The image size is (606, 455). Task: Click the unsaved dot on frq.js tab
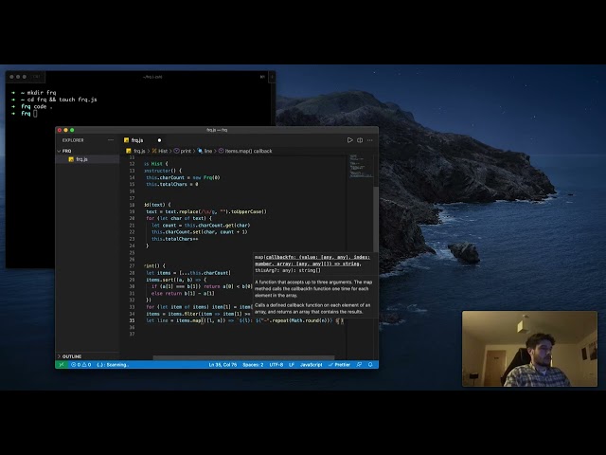coord(159,140)
